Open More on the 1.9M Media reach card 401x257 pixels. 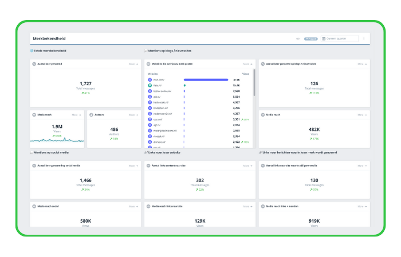point(76,115)
